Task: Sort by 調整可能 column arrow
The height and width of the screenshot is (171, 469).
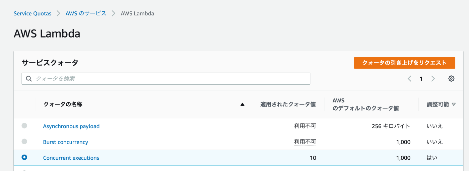Action: [x=454, y=104]
